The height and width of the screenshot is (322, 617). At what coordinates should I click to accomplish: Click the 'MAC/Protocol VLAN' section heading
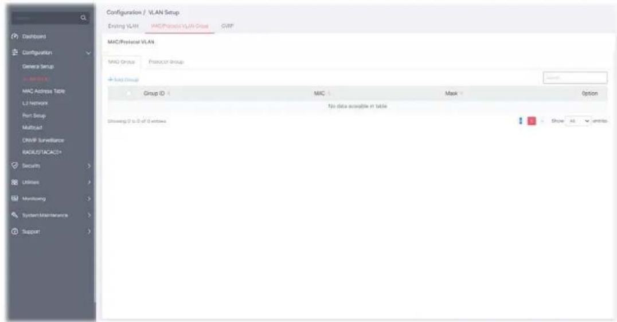[x=131, y=42]
